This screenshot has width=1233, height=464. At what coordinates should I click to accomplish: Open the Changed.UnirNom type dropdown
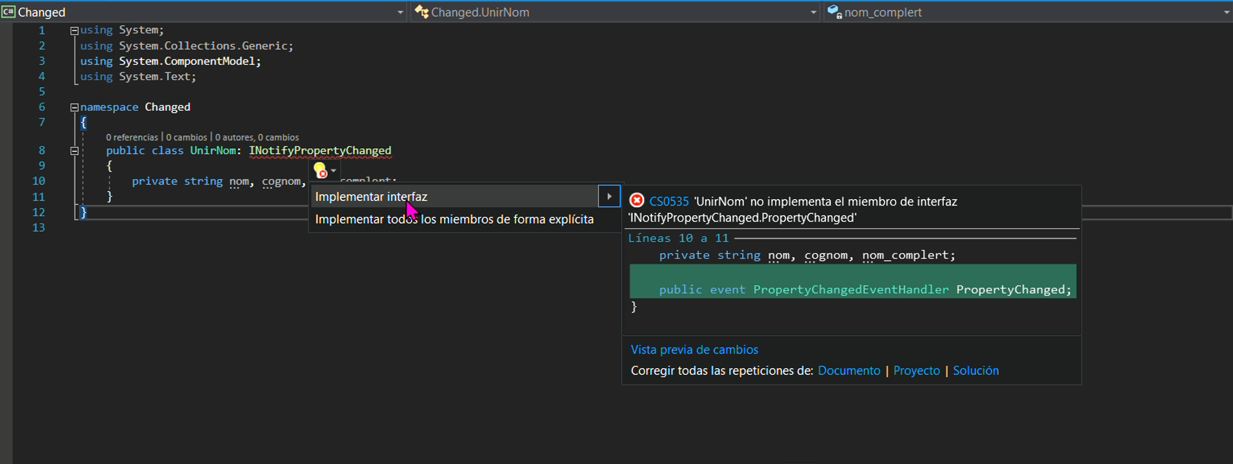(813, 12)
